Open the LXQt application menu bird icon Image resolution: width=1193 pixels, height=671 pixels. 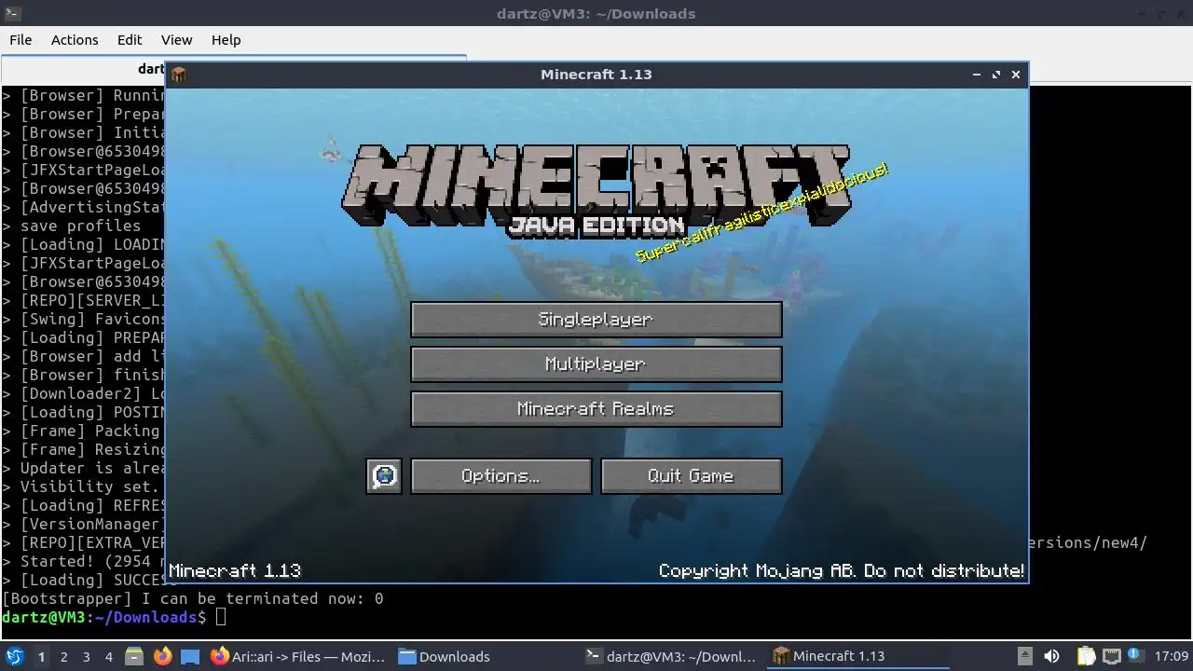pos(14,656)
